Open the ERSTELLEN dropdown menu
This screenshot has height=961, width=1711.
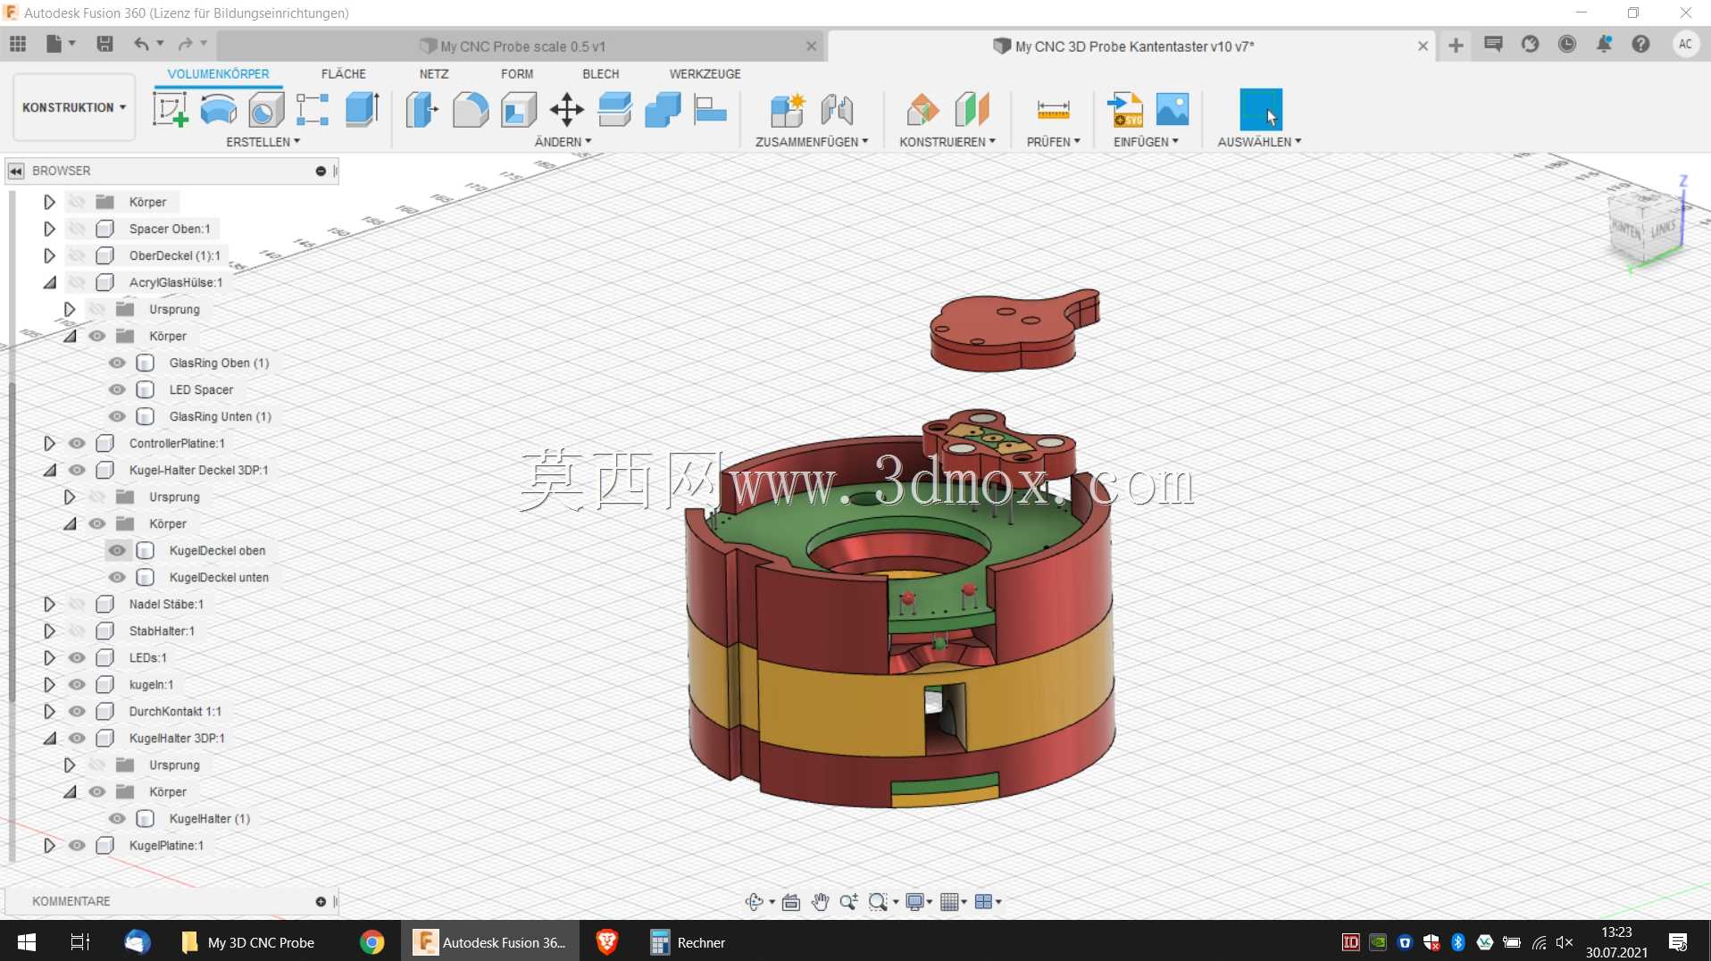point(263,142)
